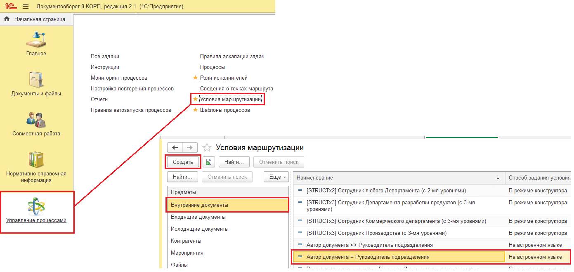Toggle favorite star next to Роли исполнителей

click(196, 77)
